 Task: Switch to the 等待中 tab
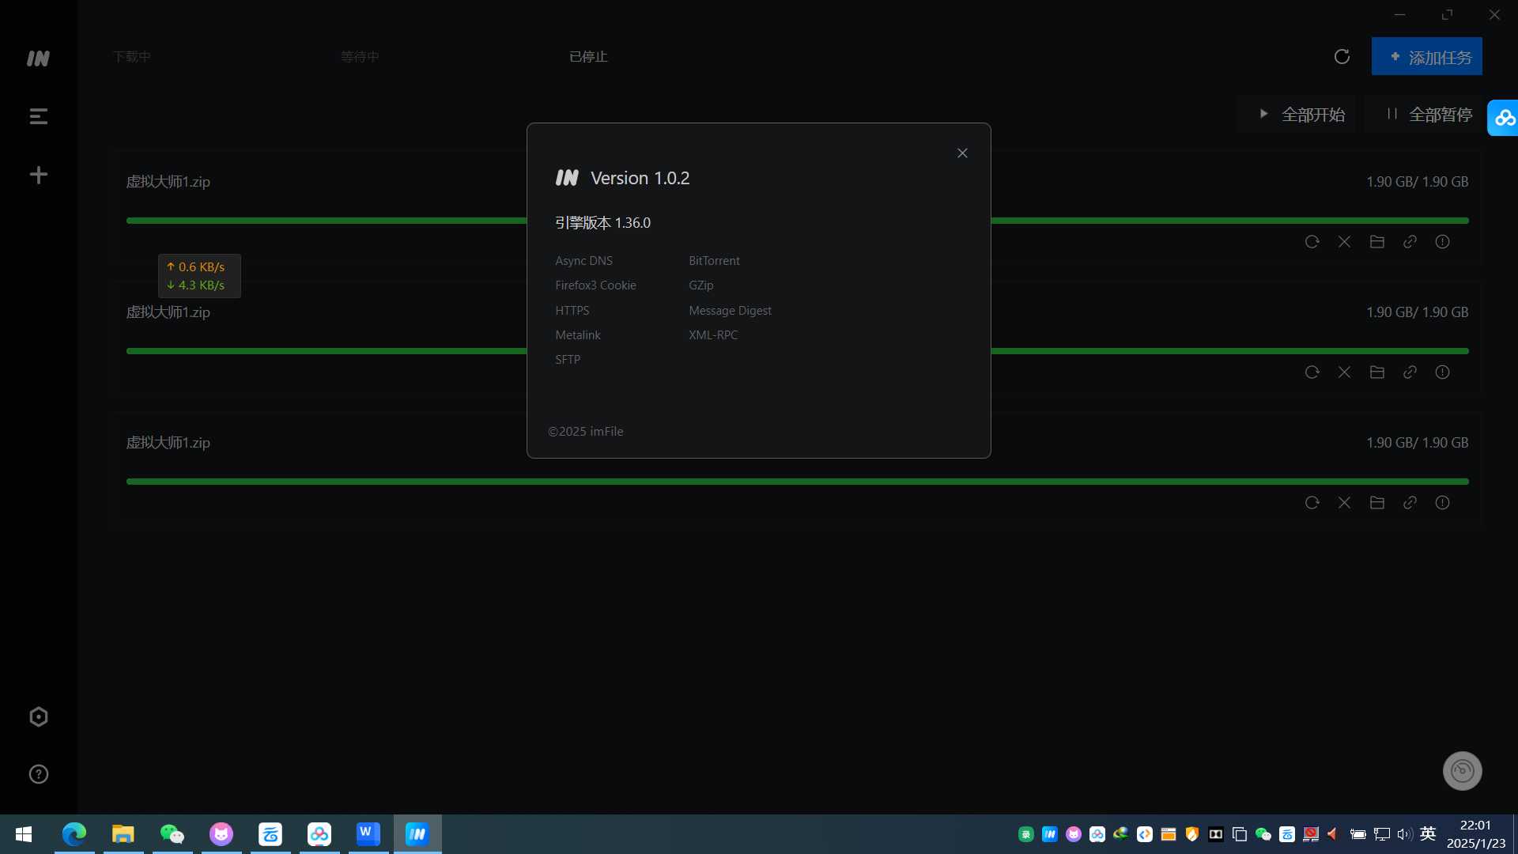click(360, 57)
